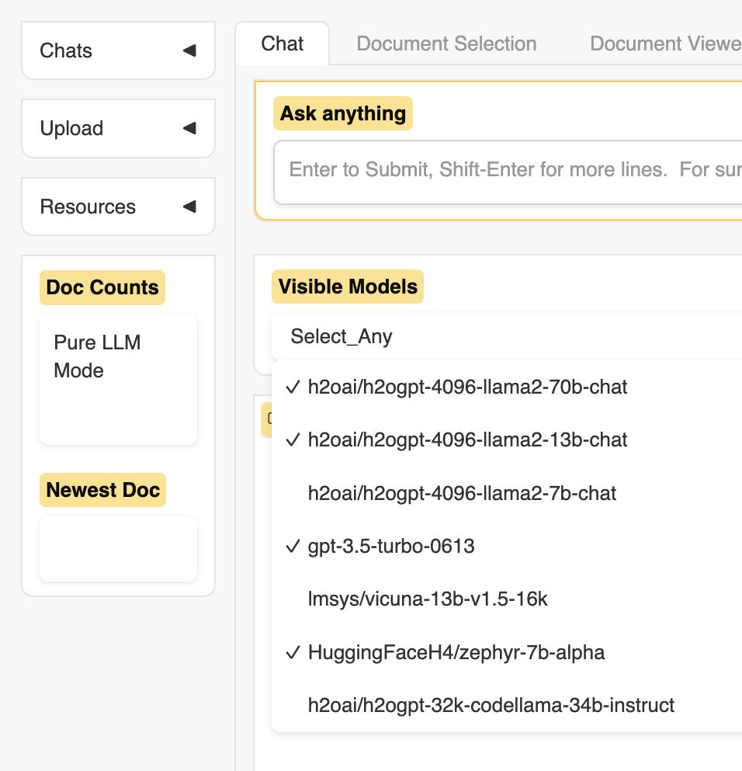The image size is (742, 771).
Task: Expand the Resources section arrow
Action: (x=189, y=206)
